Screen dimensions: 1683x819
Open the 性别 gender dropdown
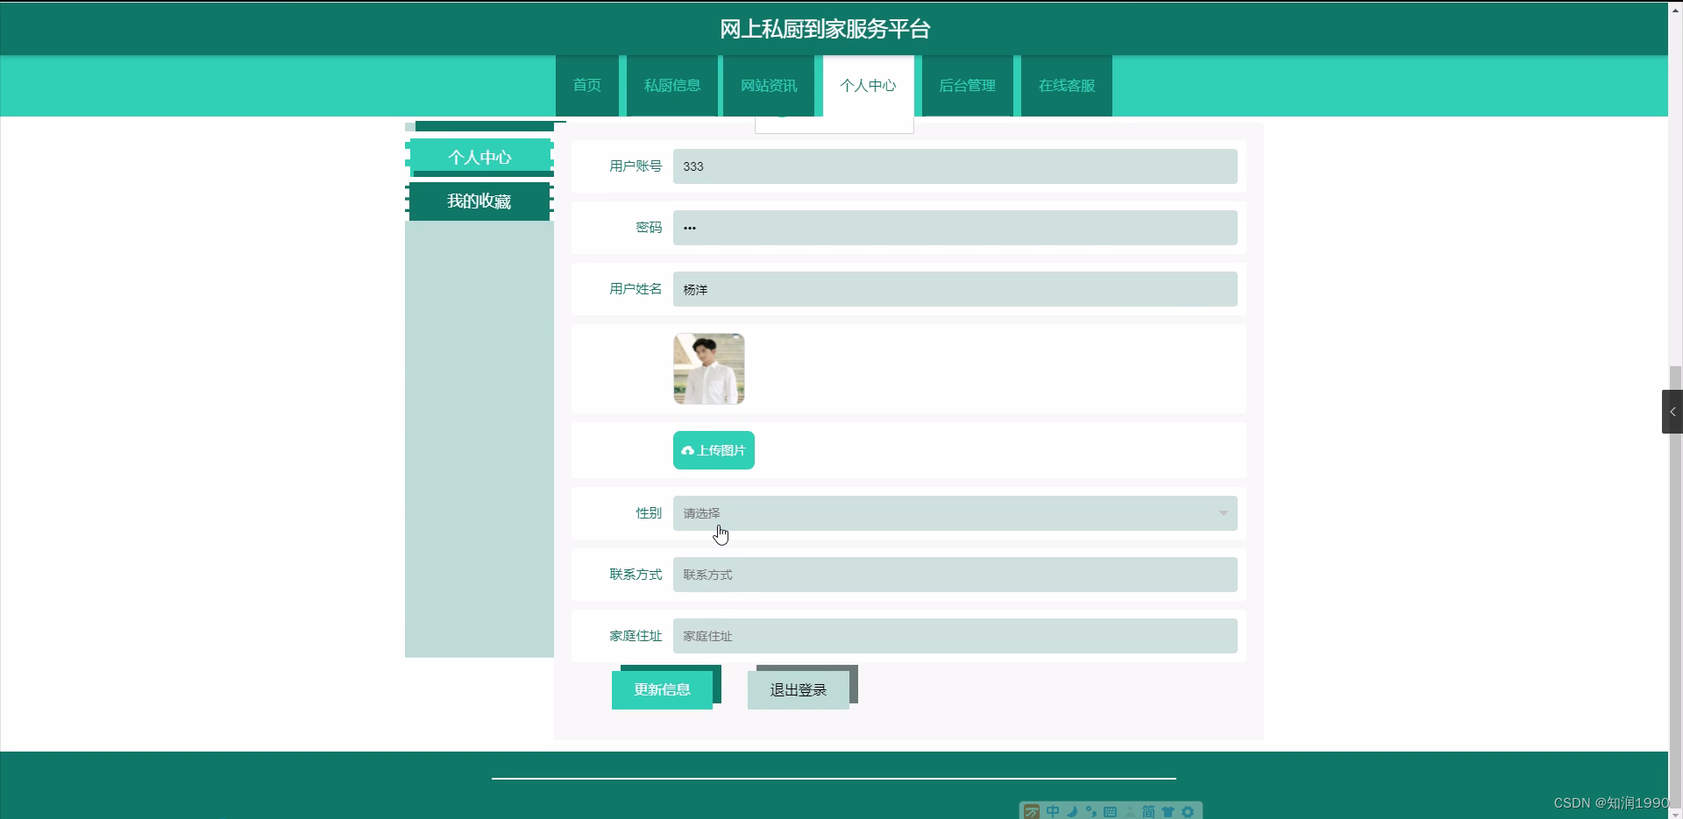[955, 512]
